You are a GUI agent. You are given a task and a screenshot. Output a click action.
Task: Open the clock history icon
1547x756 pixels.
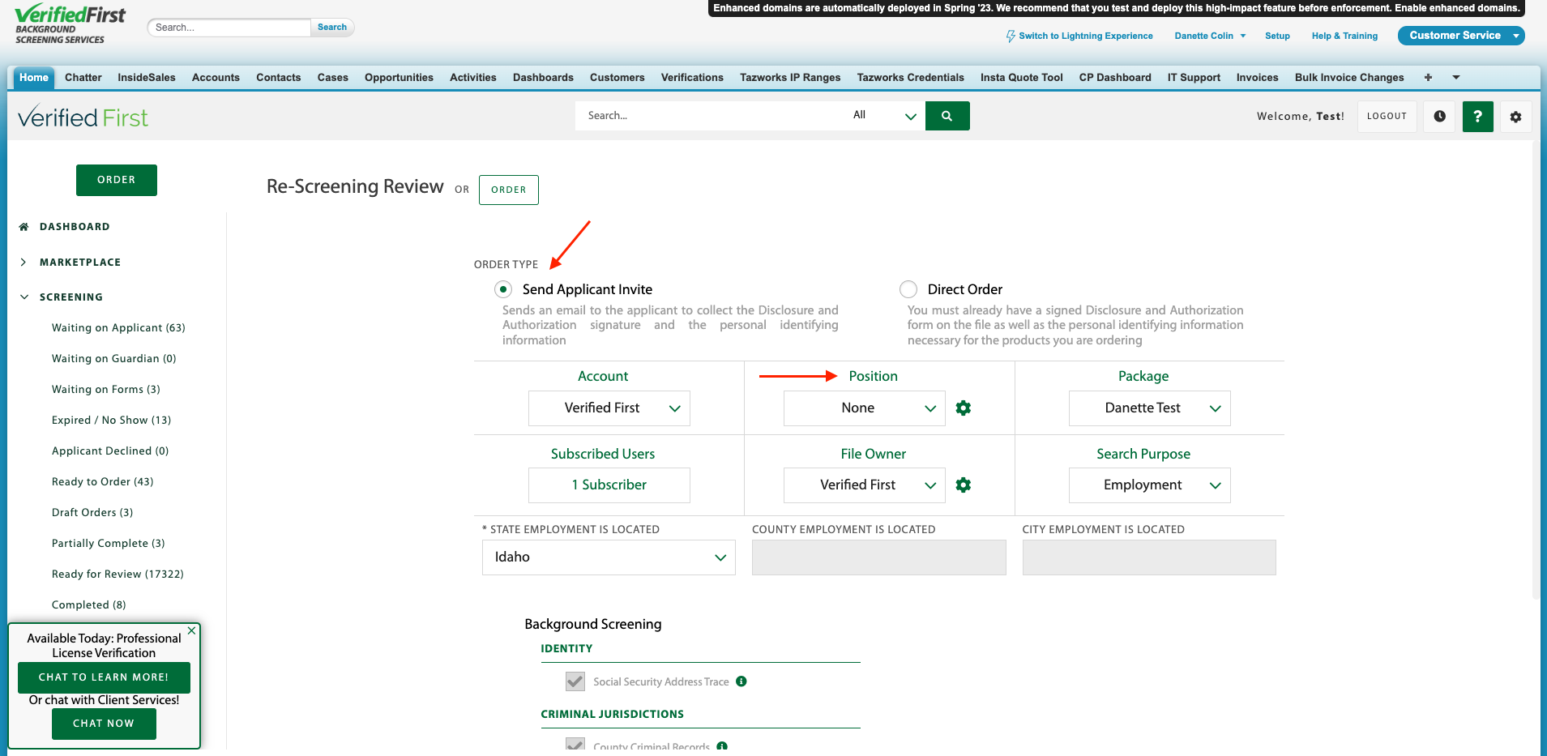coord(1440,117)
